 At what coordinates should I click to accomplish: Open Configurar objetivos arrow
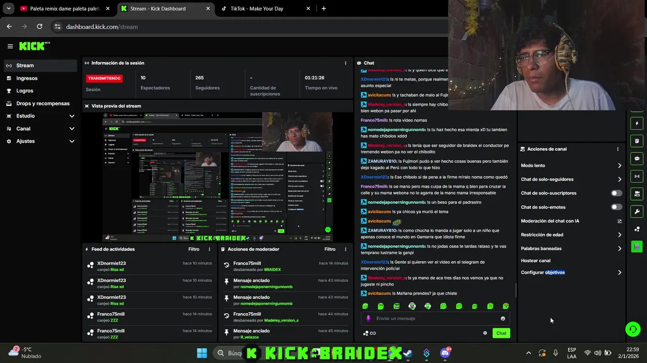pyautogui.click(x=620, y=273)
